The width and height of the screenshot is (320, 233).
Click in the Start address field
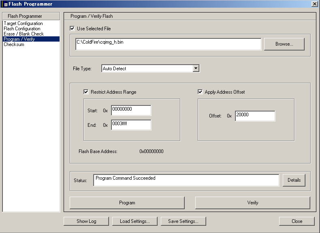(x=131, y=111)
